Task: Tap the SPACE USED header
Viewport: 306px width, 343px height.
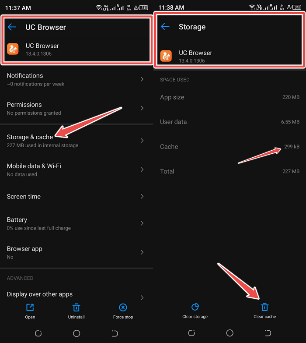Action: (x=174, y=80)
